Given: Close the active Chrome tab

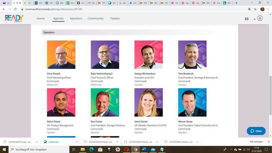Looking at the screenshot, I should tap(20, 3).
